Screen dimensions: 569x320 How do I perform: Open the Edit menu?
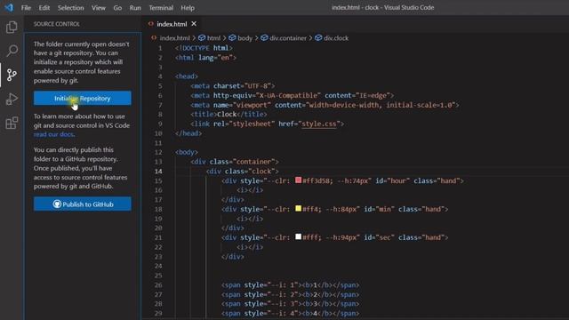point(44,8)
